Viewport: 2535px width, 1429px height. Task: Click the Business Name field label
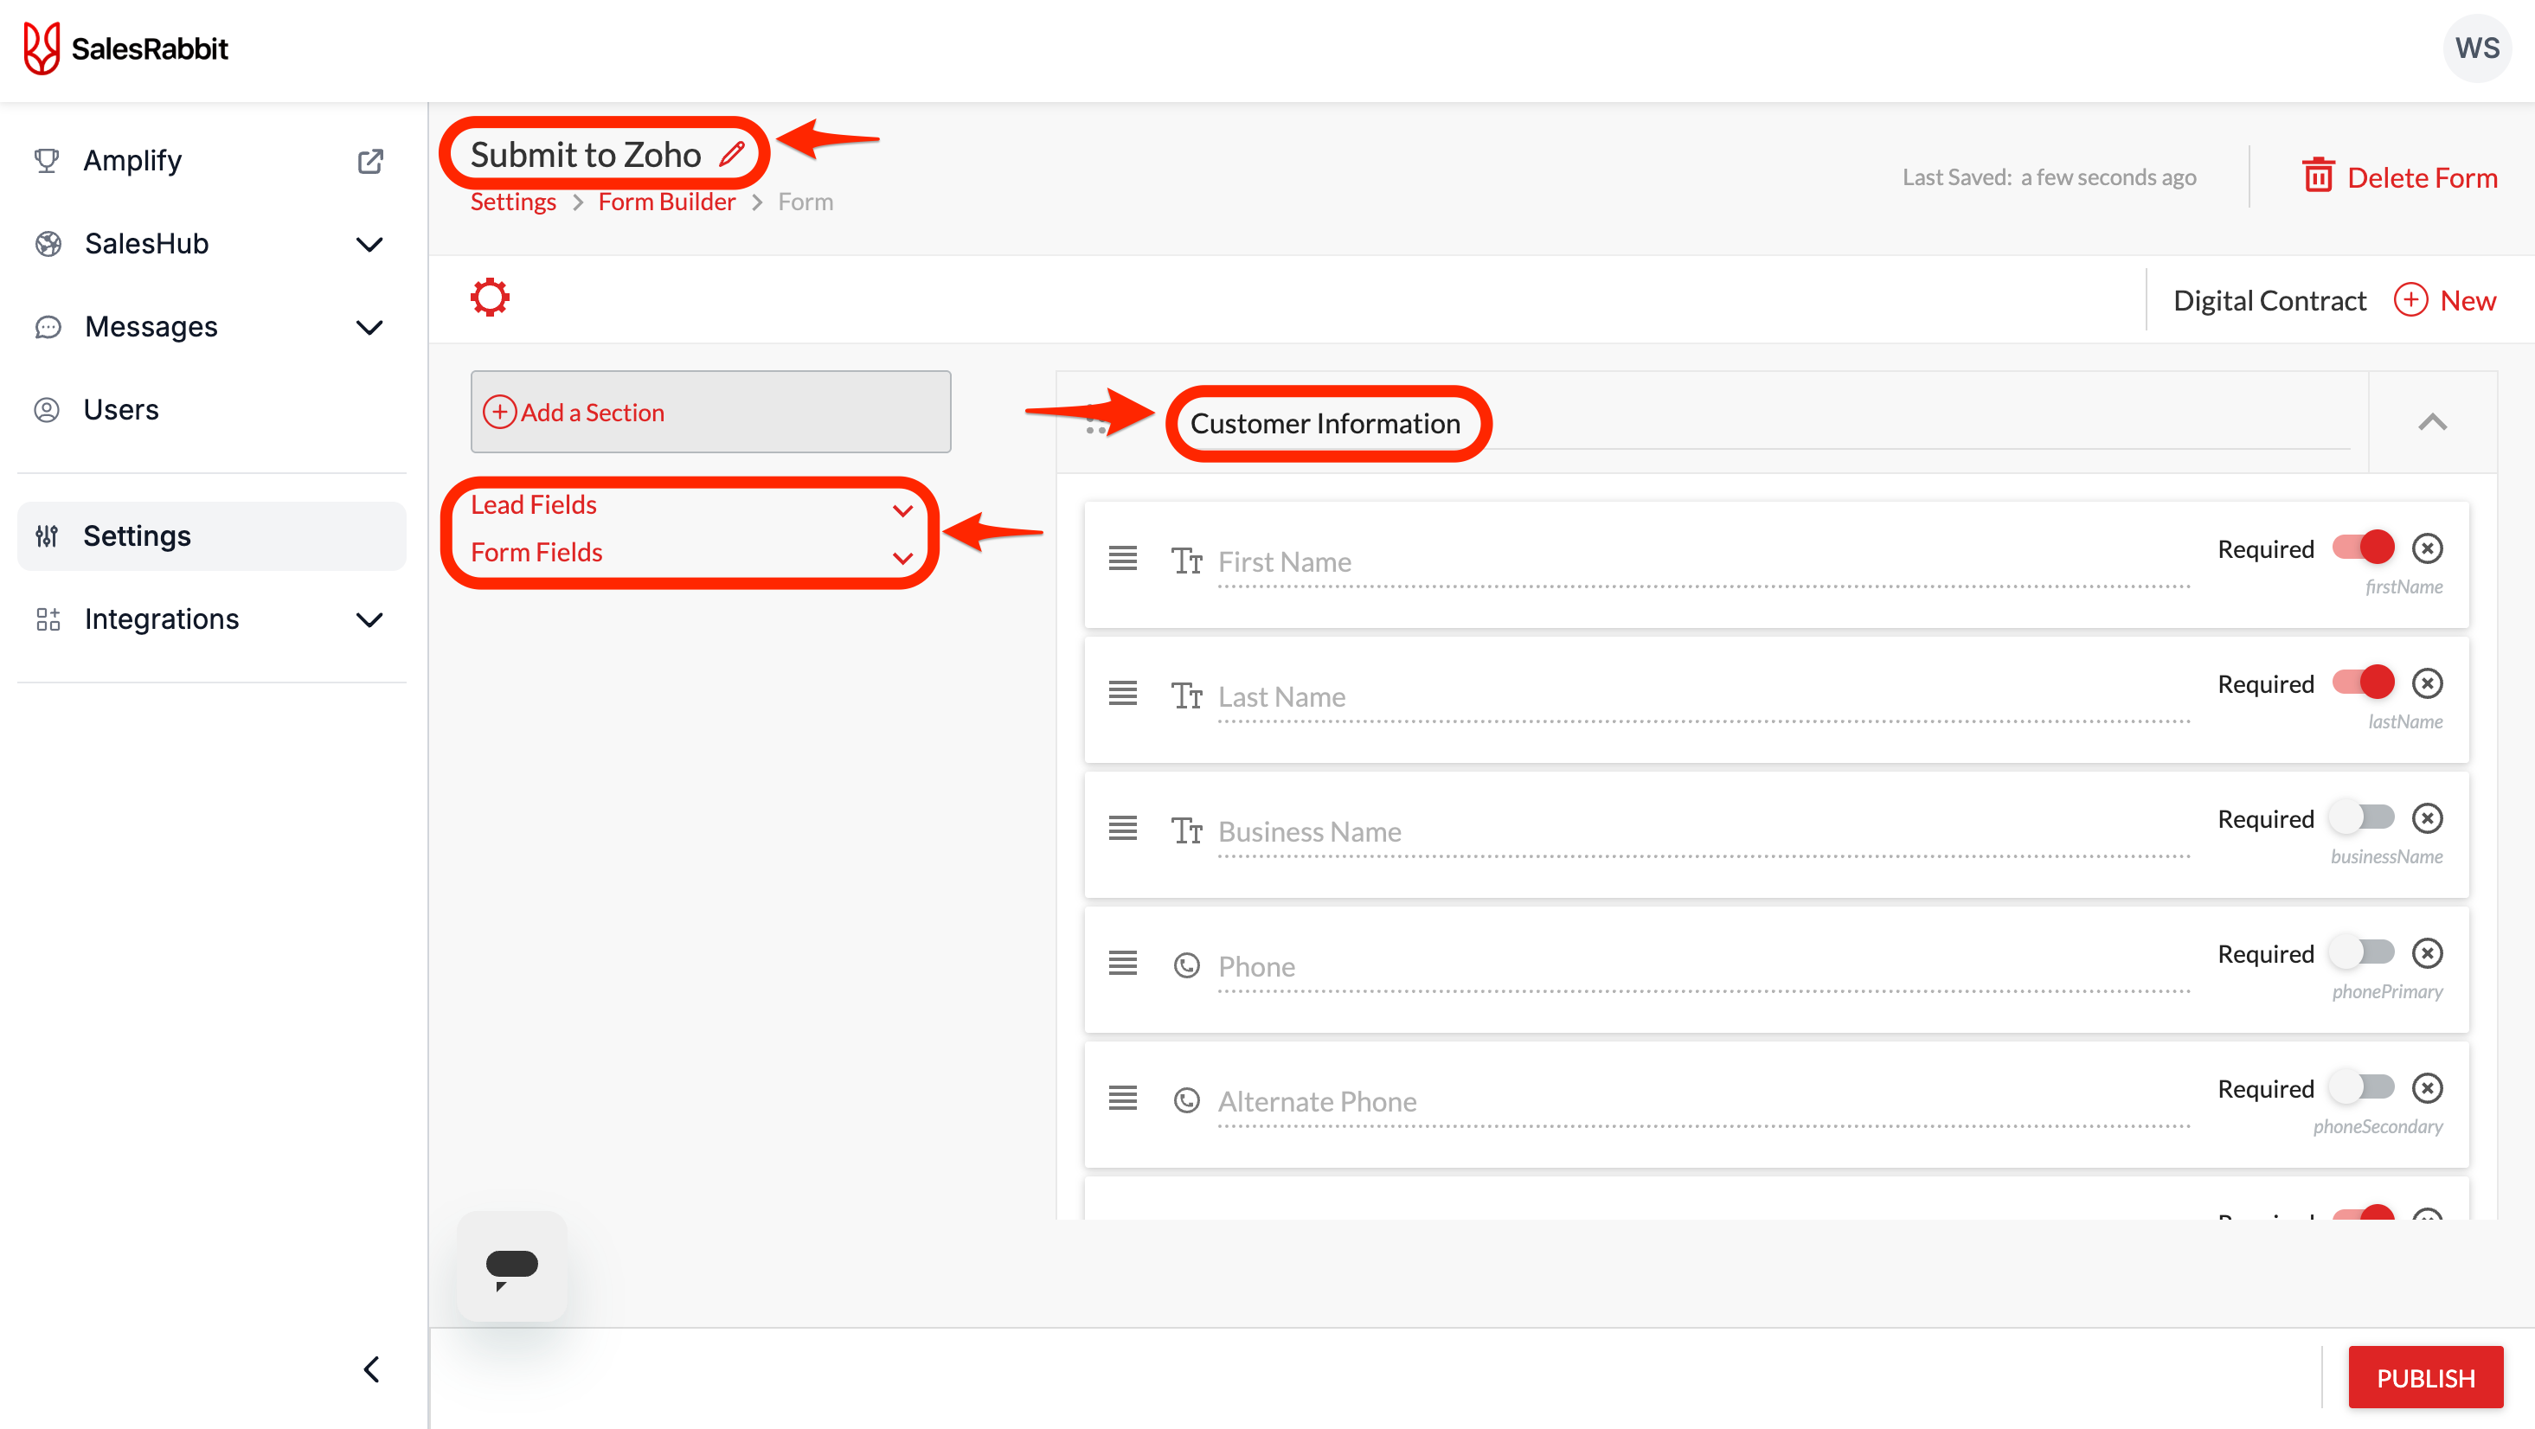coord(1309,831)
